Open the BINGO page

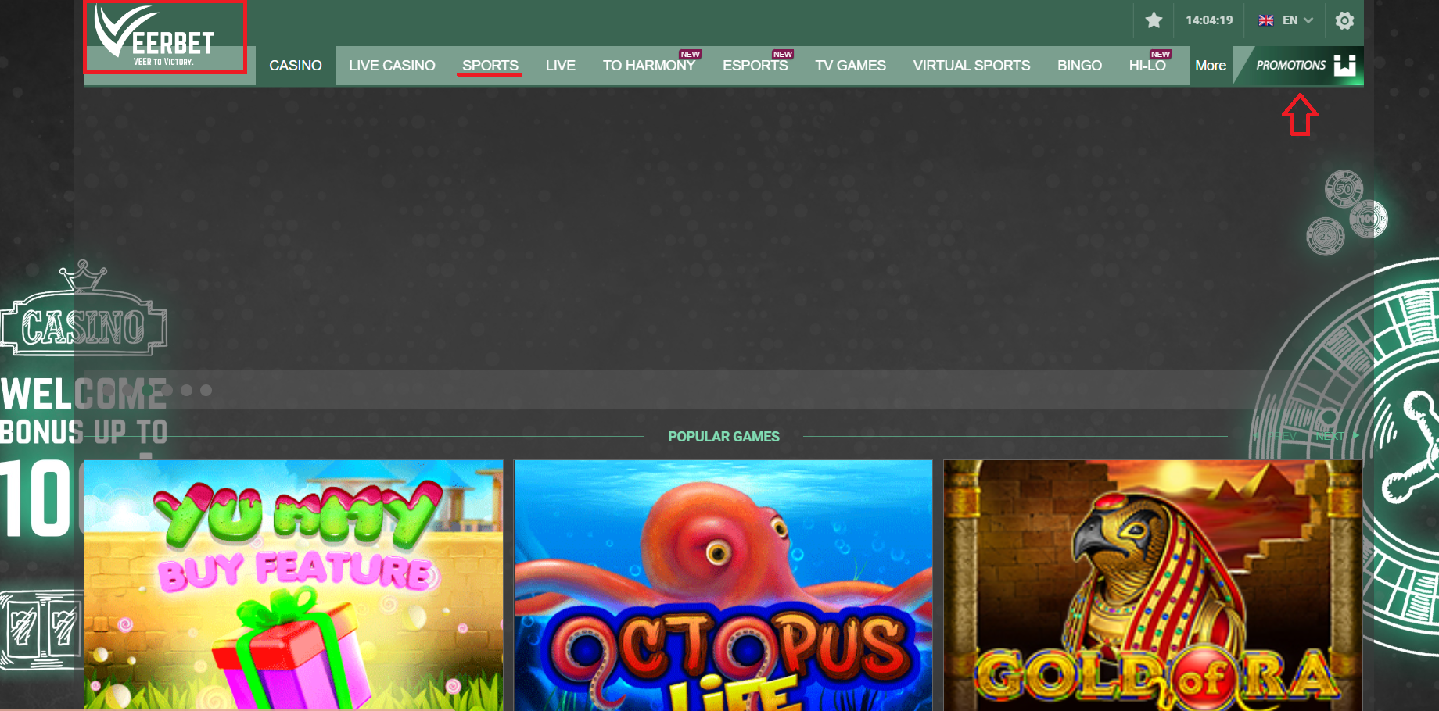tap(1080, 66)
